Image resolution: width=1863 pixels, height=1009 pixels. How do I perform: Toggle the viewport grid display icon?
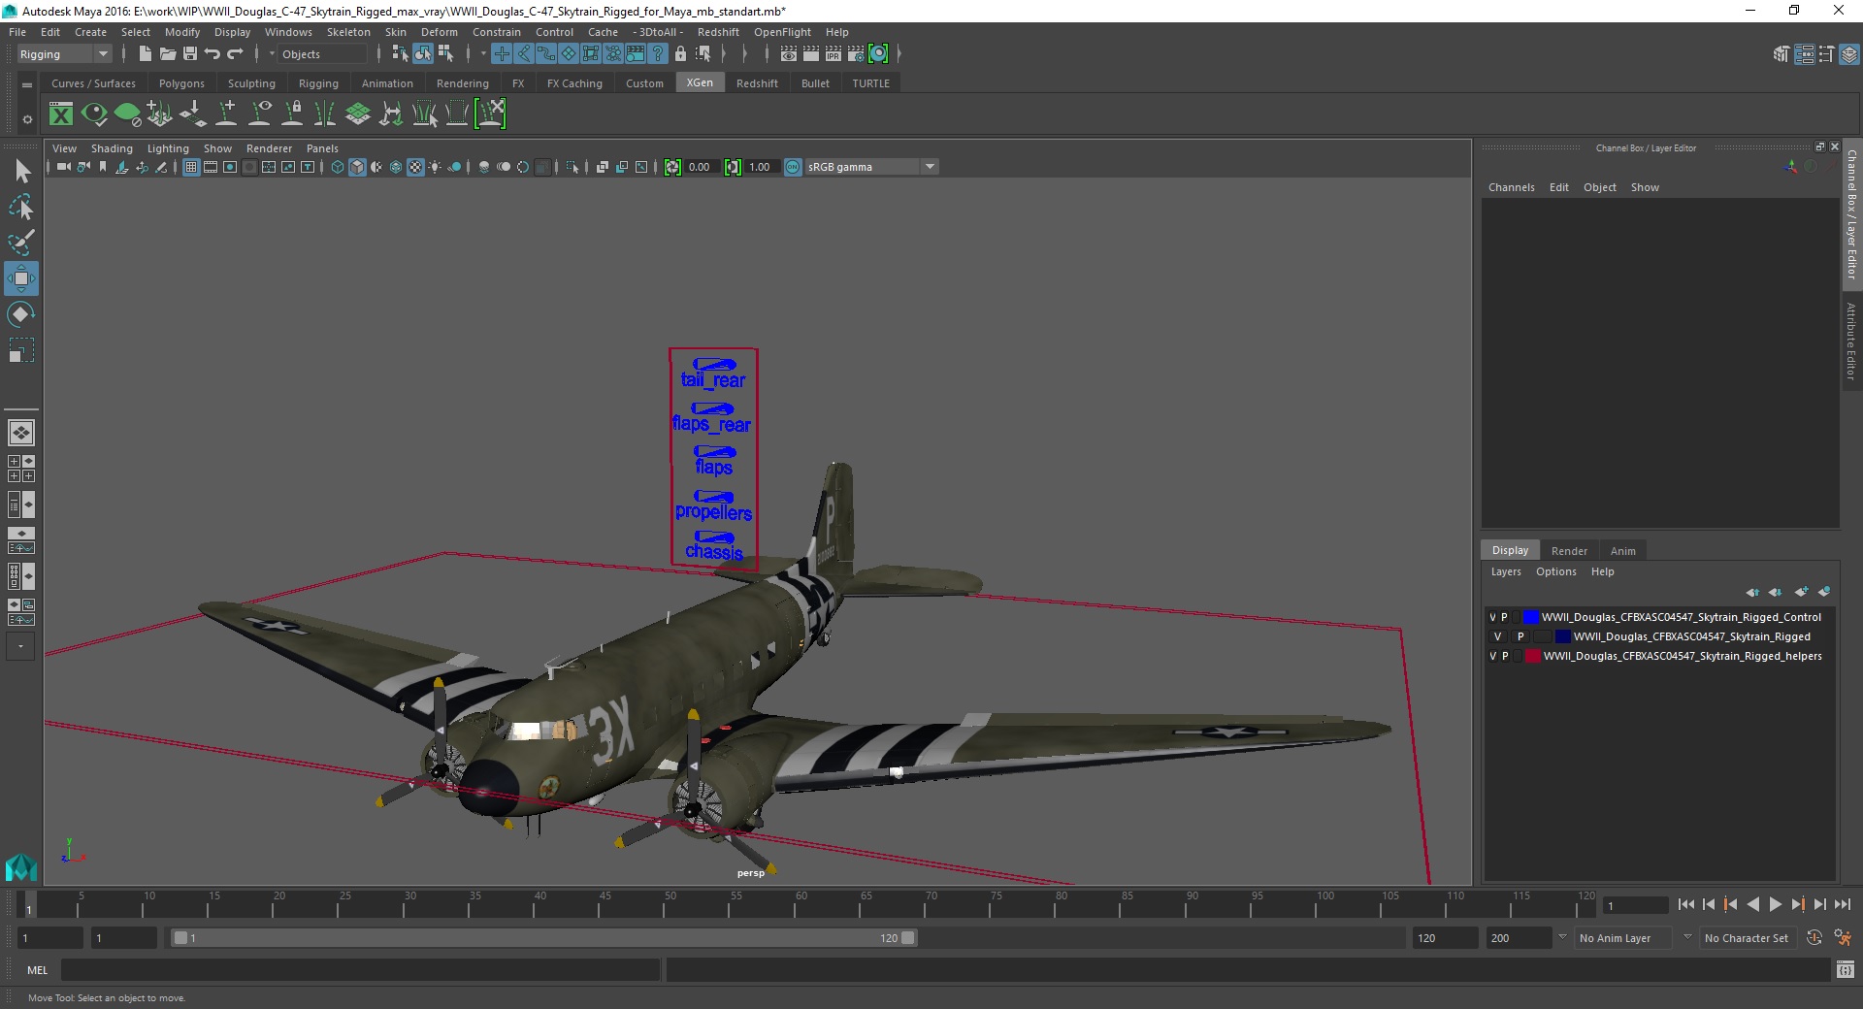pos(191,167)
